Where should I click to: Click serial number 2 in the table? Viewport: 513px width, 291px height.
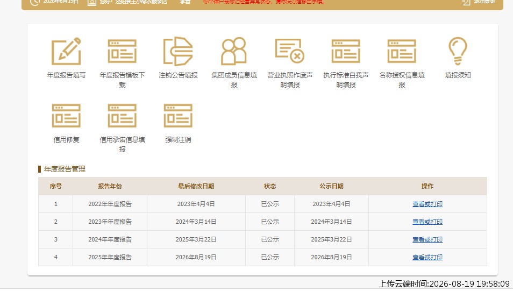coord(55,222)
